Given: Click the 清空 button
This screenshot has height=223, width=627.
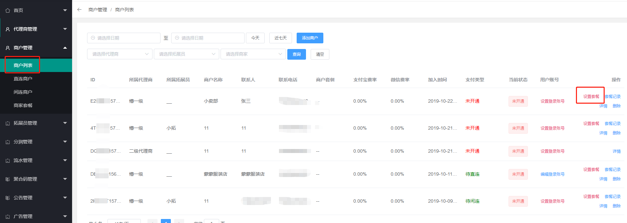Looking at the screenshot, I should 320,54.
